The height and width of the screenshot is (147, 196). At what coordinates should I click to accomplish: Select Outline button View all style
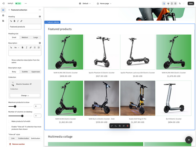24,138
